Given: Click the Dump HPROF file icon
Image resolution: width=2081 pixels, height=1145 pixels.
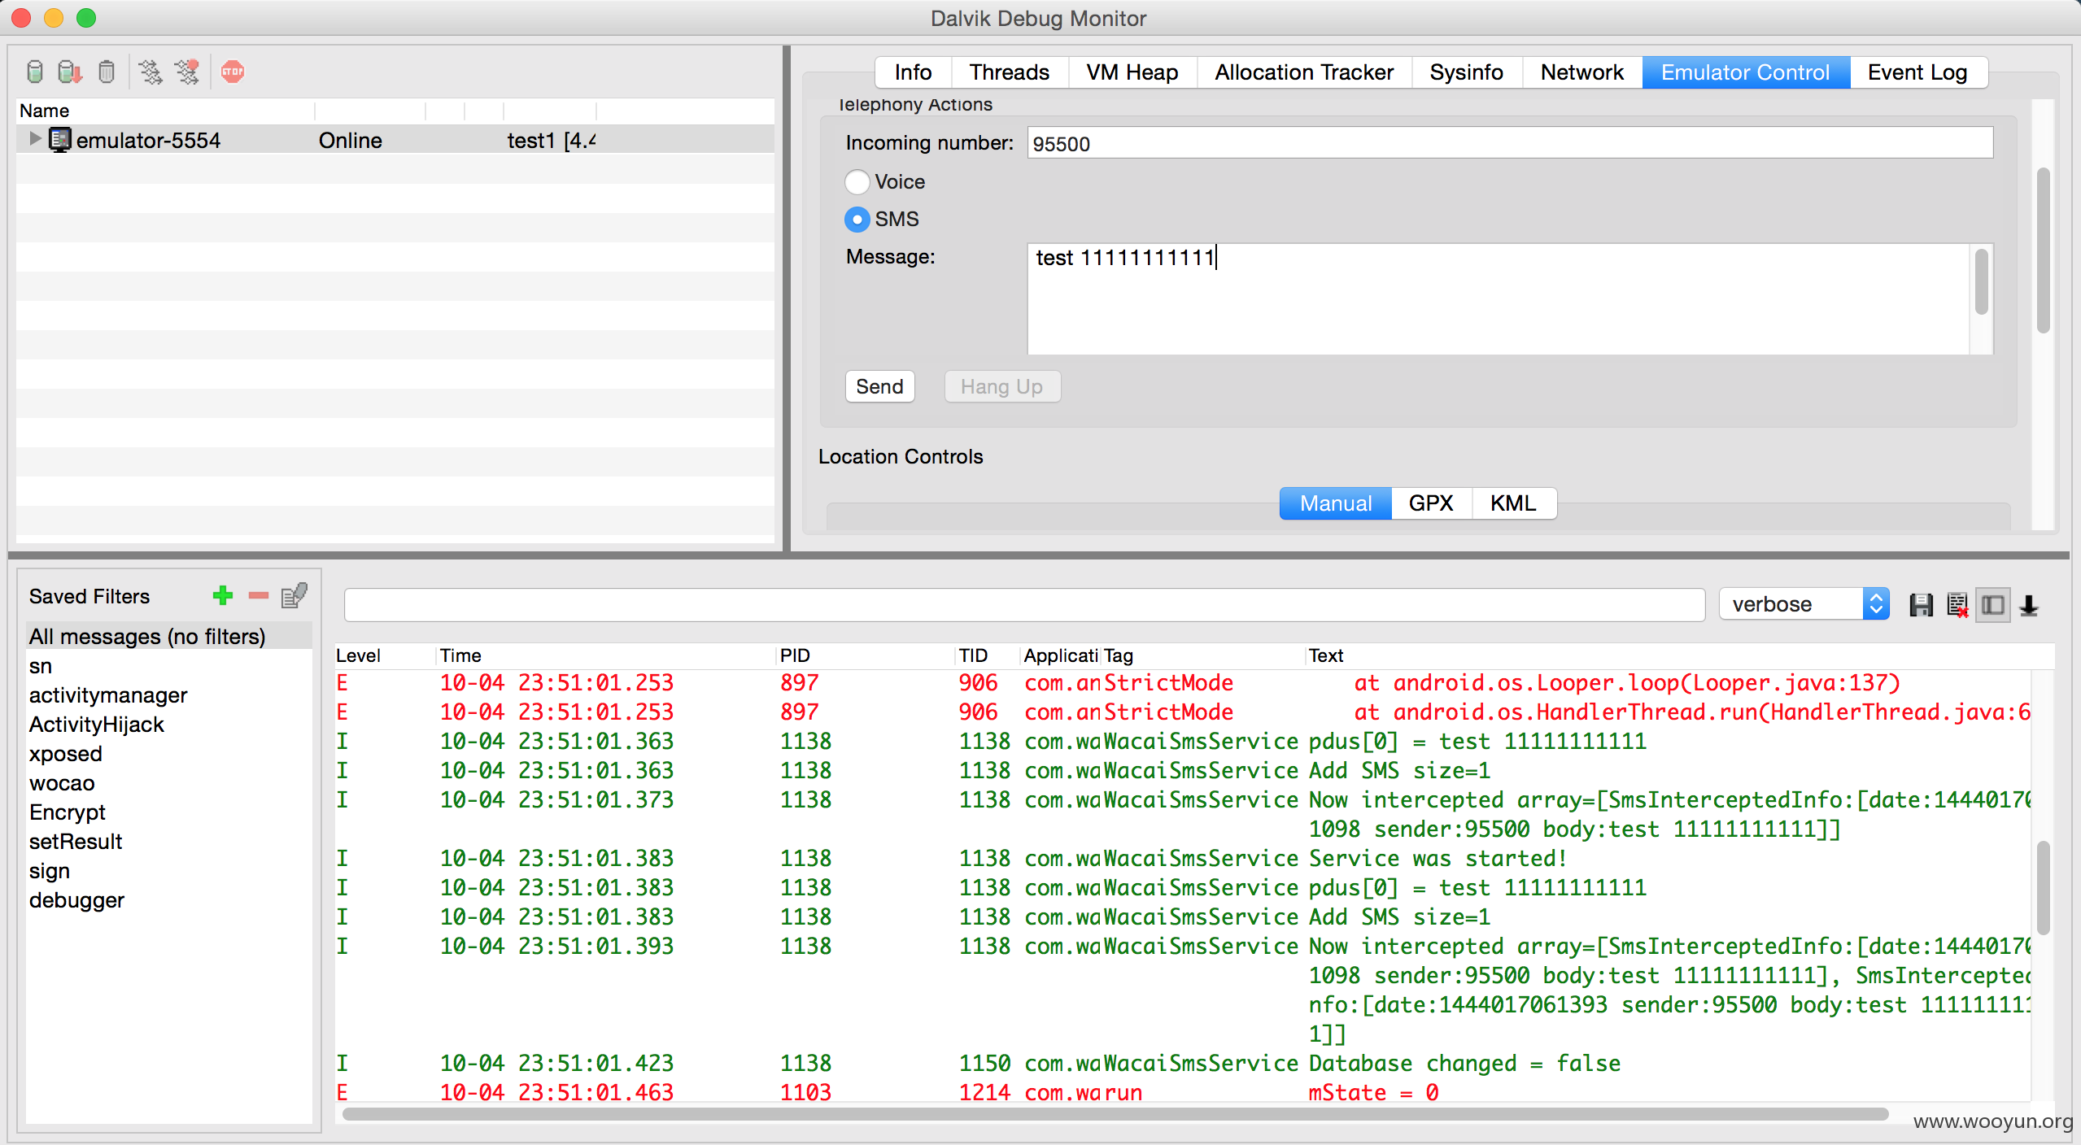Looking at the screenshot, I should point(70,72).
